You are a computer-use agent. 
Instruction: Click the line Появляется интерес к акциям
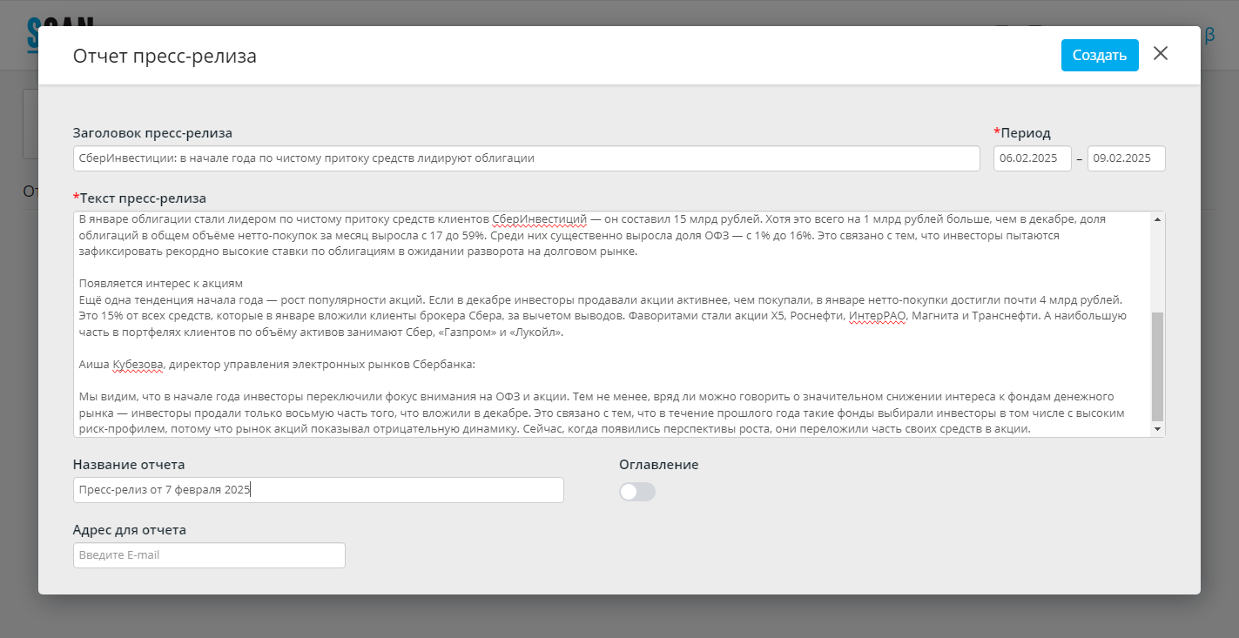[x=160, y=284]
